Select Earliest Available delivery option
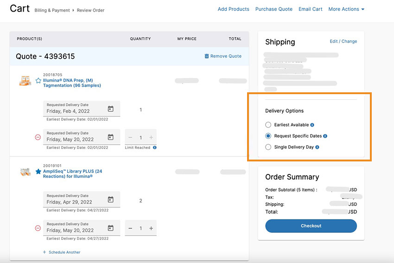This screenshot has width=394, height=263. pyautogui.click(x=268, y=125)
